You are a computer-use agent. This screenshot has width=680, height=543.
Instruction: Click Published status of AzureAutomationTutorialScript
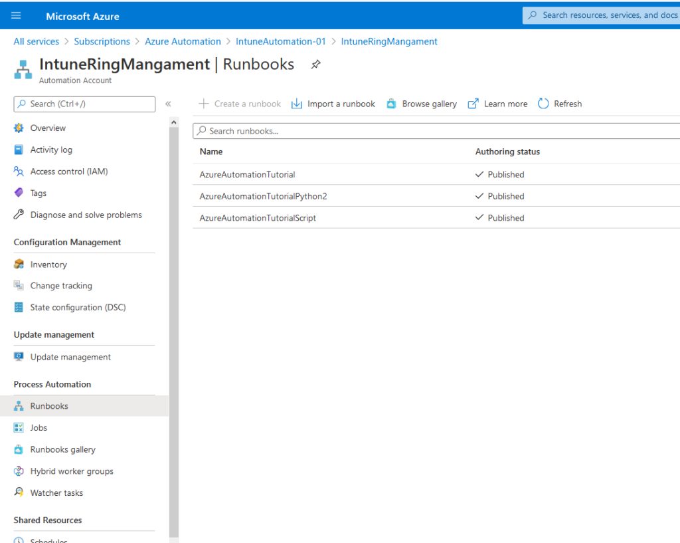click(499, 218)
